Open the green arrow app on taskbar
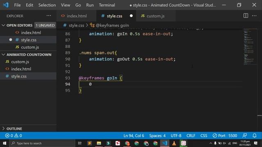This screenshot has width=262, height=147. tap(108, 143)
